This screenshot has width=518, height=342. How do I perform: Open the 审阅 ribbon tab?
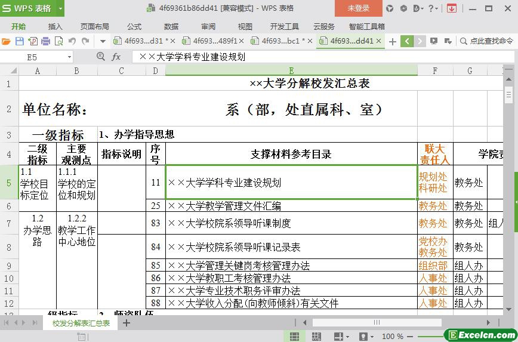pos(208,26)
